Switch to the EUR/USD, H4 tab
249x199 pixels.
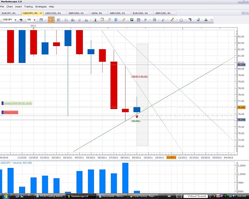(x=142, y=13)
